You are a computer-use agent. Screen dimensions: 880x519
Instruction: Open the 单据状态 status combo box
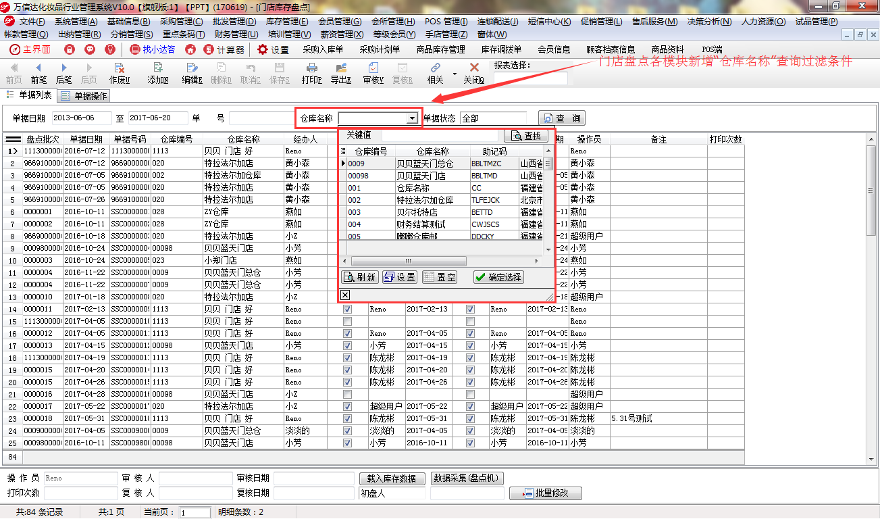pos(493,118)
